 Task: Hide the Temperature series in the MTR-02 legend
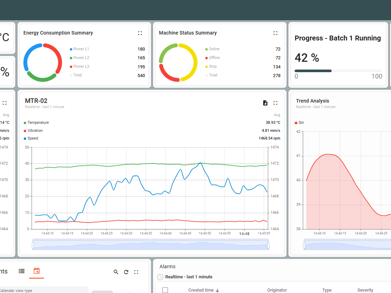[37, 122]
